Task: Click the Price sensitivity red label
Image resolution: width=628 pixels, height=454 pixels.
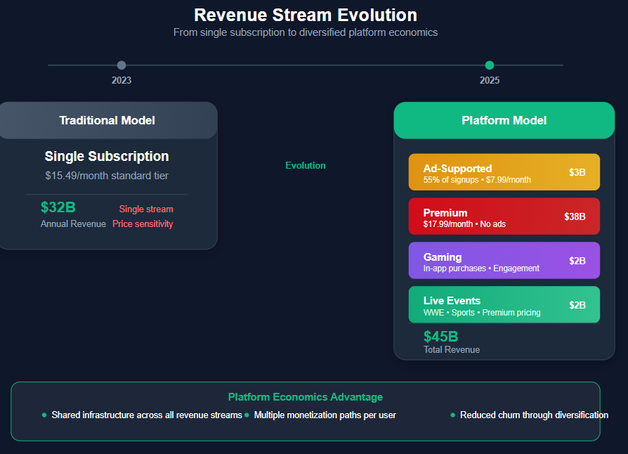Action: click(x=143, y=224)
